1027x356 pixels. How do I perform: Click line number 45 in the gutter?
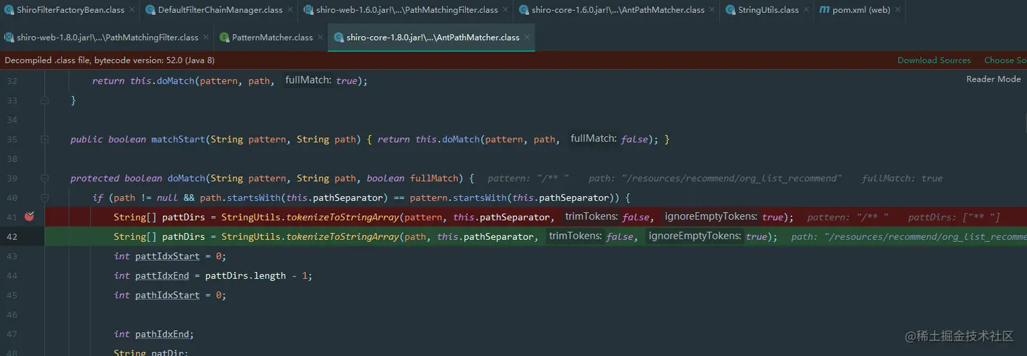click(11, 295)
